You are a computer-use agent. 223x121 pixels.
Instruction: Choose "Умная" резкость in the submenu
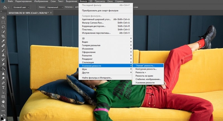click(148, 66)
